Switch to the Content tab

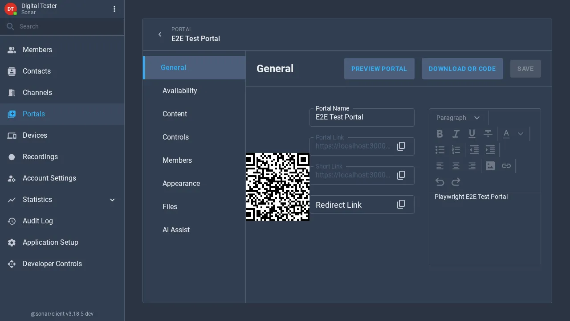coord(194,114)
